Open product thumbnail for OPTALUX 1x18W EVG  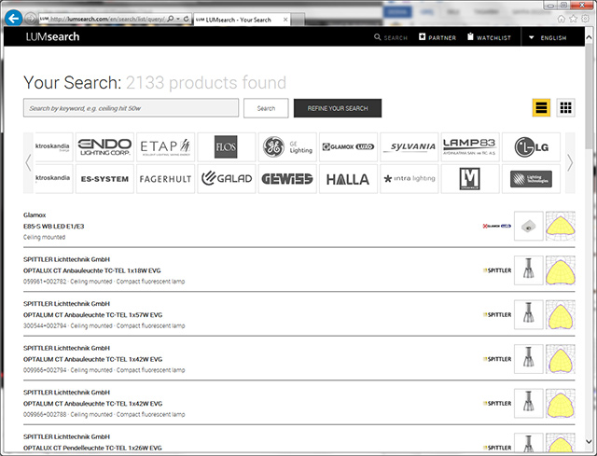[x=529, y=270]
